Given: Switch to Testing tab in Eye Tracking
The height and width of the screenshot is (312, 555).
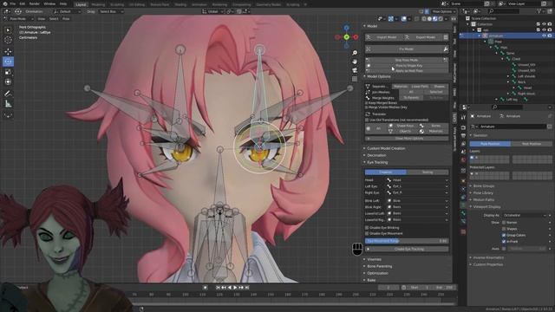Looking at the screenshot, I should pos(428,172).
